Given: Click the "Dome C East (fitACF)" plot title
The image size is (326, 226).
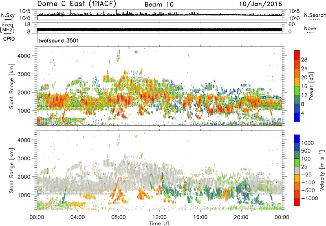Looking at the screenshot, I should [77, 4].
